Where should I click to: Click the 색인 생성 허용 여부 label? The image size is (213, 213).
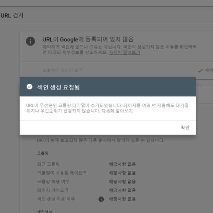56,199
